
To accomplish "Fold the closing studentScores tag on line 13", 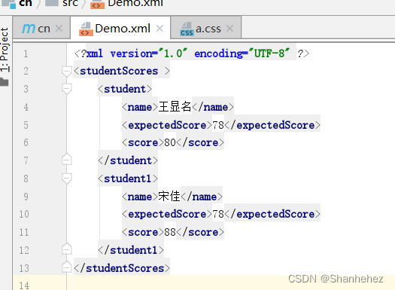I will (x=66, y=267).
